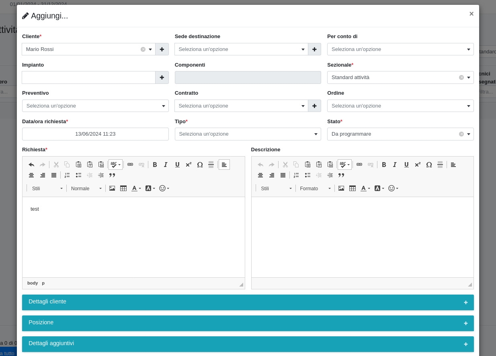This screenshot has width=496, height=356.
Task: Insert link in Richiesta editor
Action: 130,165
